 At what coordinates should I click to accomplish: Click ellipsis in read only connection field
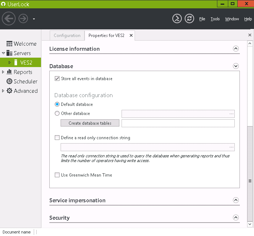pos(232,147)
